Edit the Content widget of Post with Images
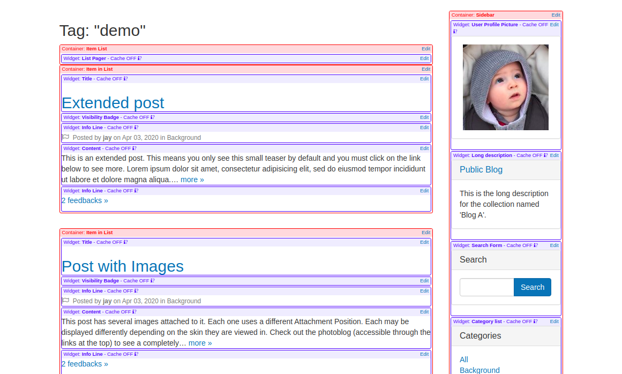The height and width of the screenshot is (374, 622). [x=424, y=312]
